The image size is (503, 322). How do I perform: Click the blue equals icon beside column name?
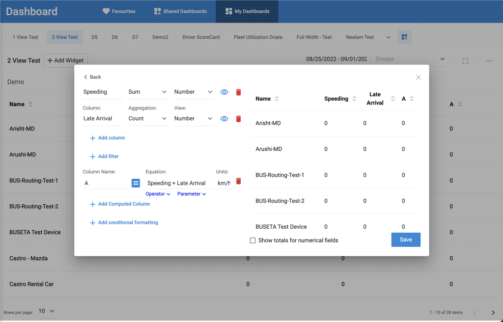[x=136, y=183]
